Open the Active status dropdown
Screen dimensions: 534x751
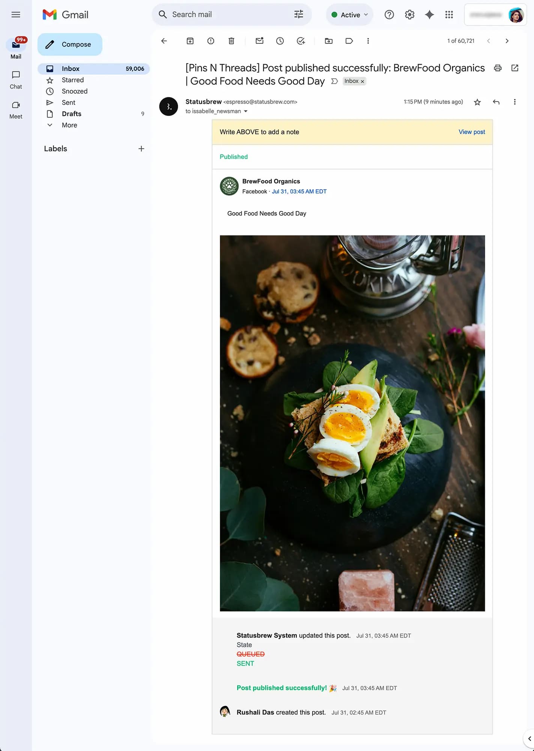350,15
